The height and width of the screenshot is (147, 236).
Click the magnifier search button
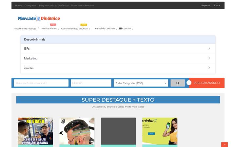click(178, 83)
